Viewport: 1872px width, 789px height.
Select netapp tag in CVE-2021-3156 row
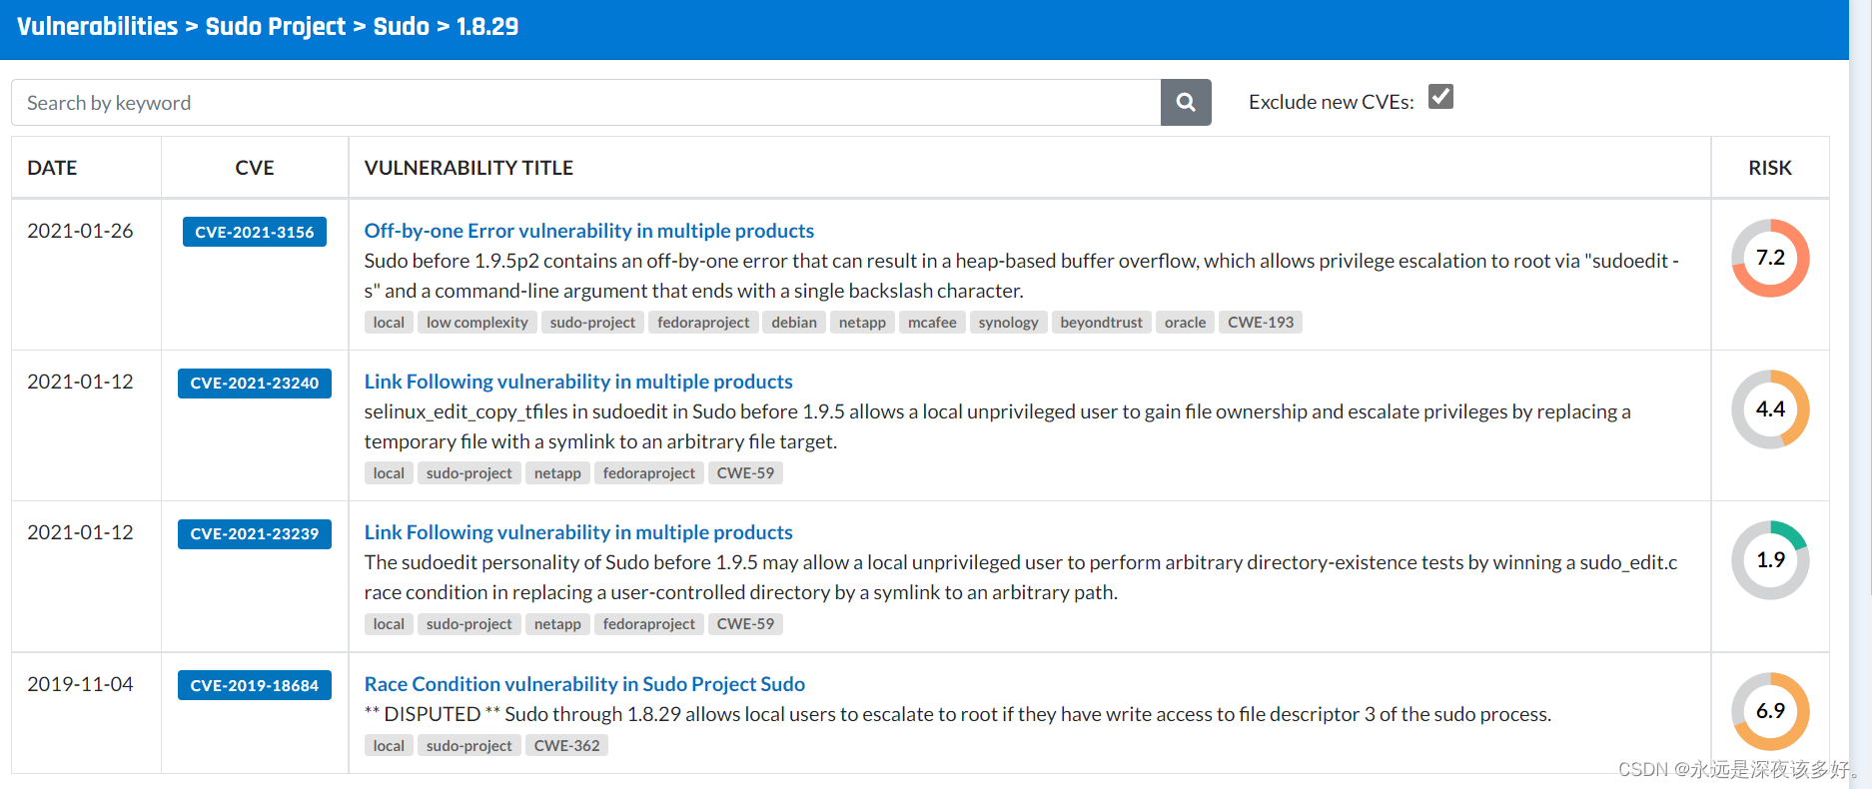click(862, 322)
